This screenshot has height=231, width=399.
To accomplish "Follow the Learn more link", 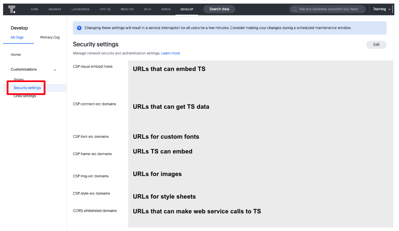I will [170, 53].
